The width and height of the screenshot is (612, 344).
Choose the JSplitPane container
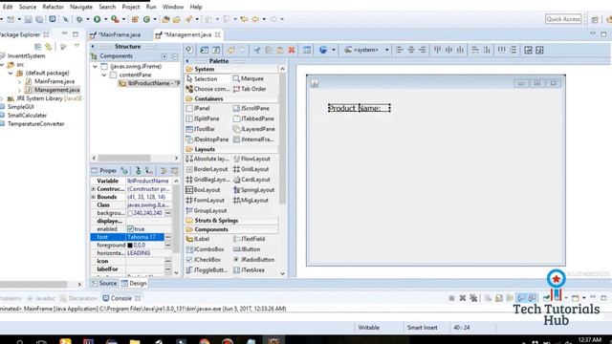click(x=203, y=118)
